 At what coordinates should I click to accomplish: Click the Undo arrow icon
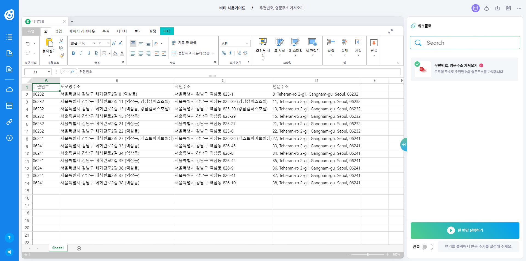pyautogui.click(x=28, y=43)
